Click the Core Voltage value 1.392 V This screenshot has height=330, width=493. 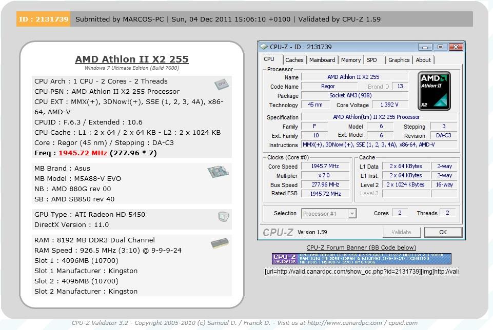pyautogui.click(x=390, y=105)
